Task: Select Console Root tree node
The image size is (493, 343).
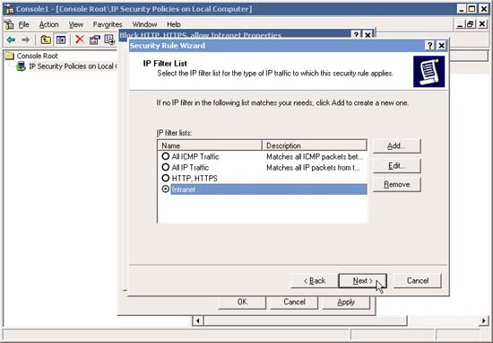Action: click(x=37, y=56)
